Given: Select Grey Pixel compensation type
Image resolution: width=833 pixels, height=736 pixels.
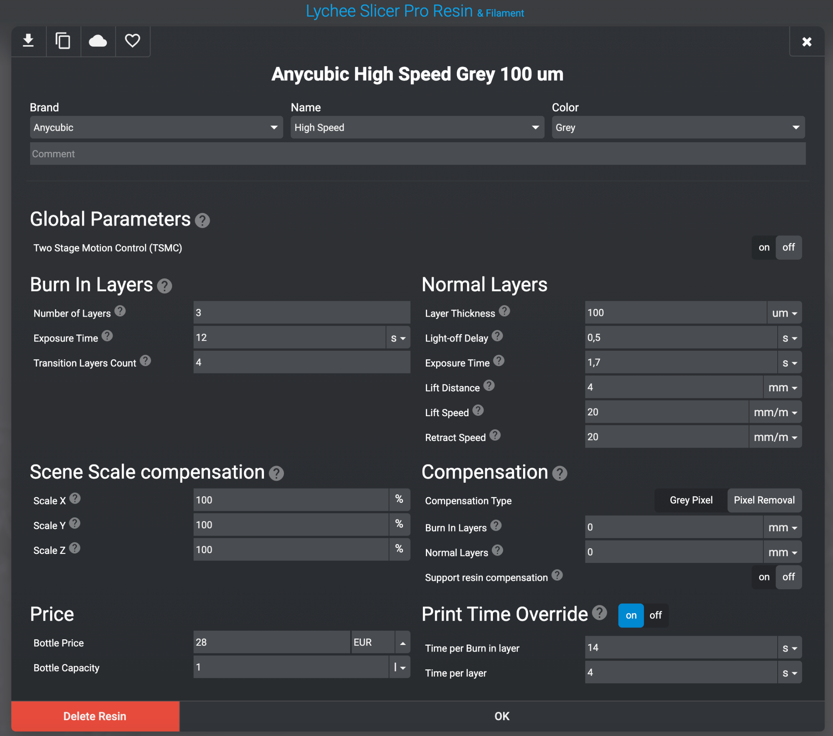Looking at the screenshot, I should [691, 500].
